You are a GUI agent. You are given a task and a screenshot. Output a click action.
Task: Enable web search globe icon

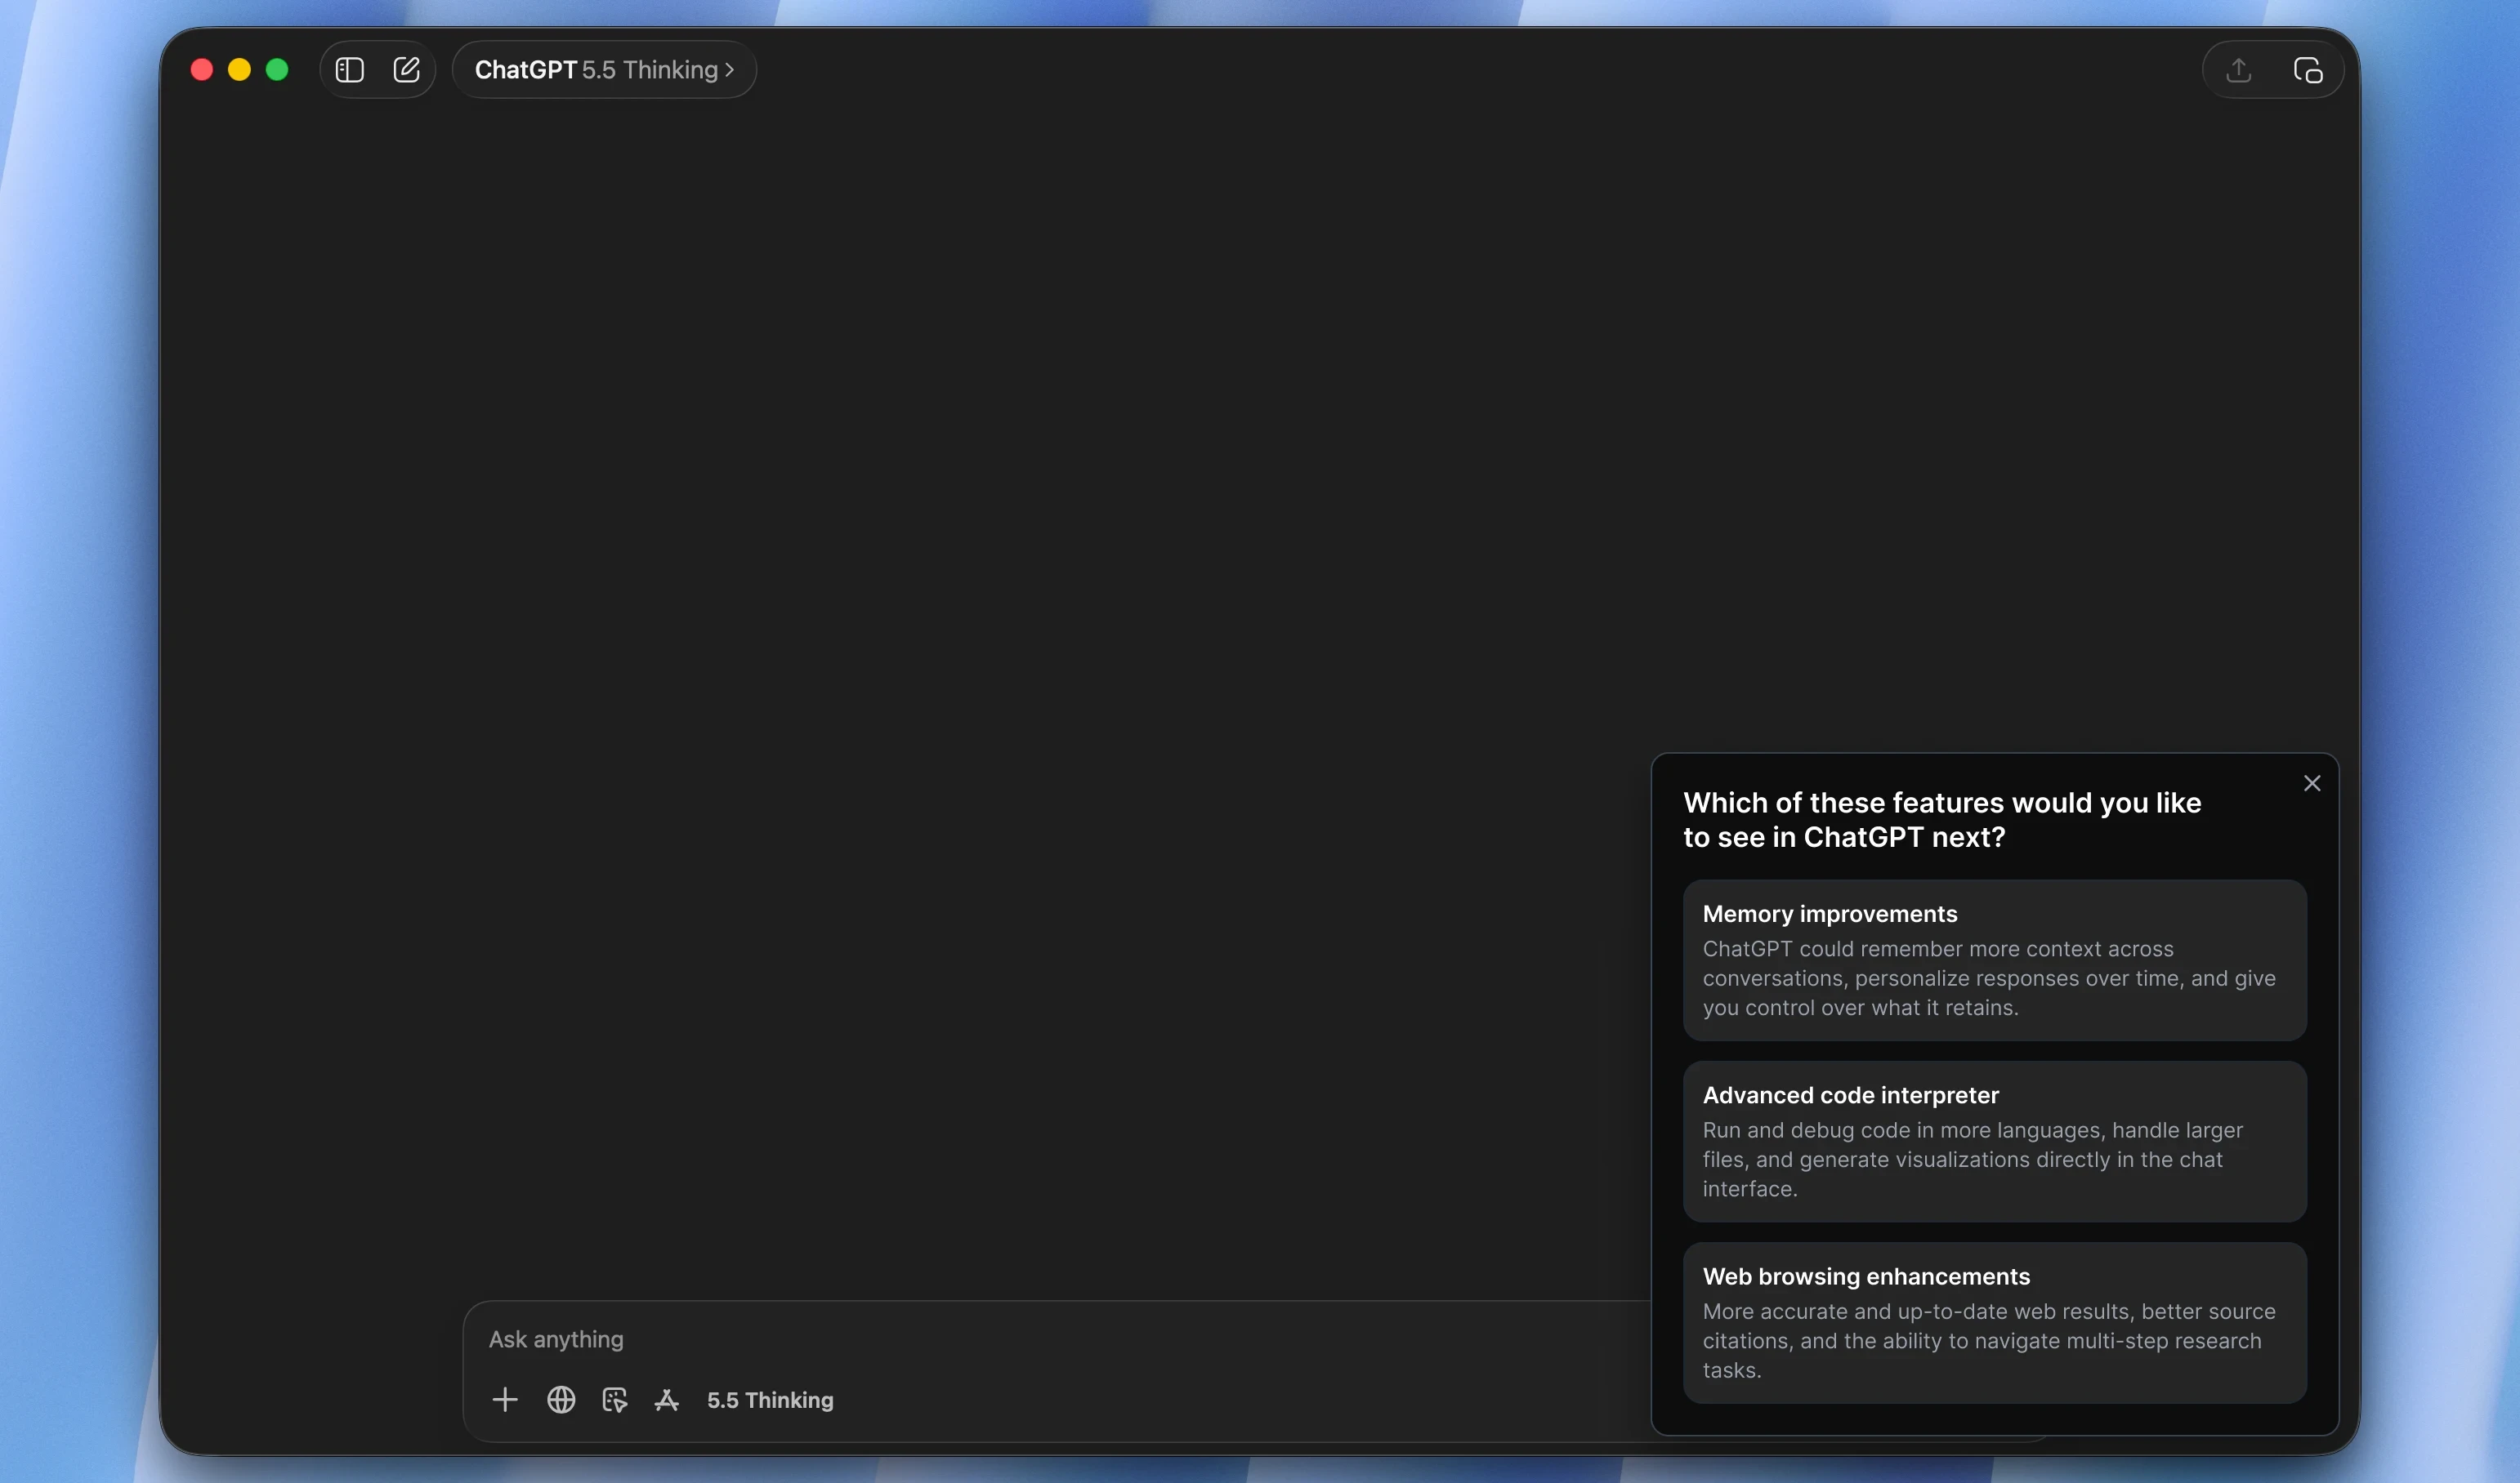pos(561,1399)
